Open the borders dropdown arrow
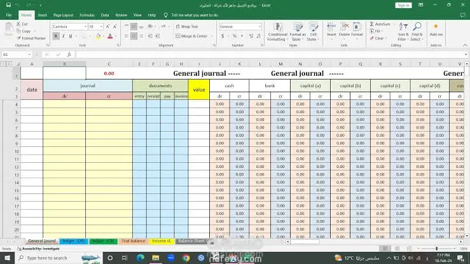The height and width of the screenshot is (264, 470). coord(90,36)
